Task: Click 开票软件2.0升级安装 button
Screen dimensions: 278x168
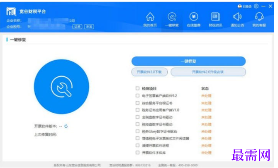Action: click(208, 72)
